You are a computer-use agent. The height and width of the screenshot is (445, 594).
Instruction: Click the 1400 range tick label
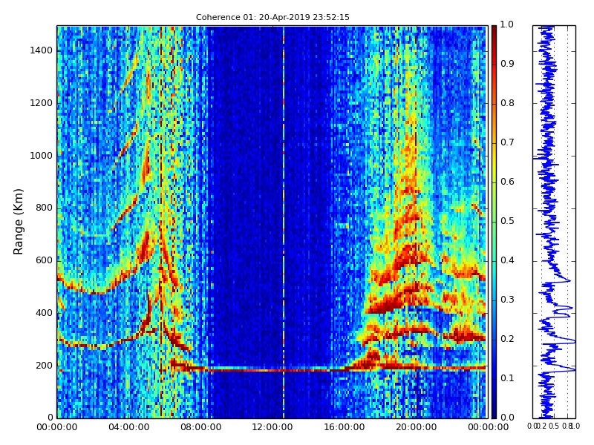[x=41, y=50]
